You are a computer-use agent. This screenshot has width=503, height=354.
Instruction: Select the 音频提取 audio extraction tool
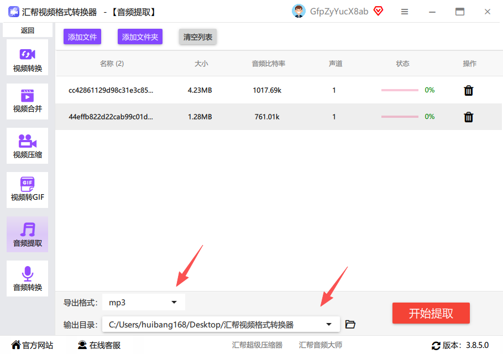tap(27, 235)
